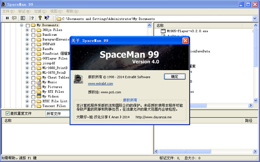
Task: Check the Bandicam folder checkbox
Action: pos(33,35)
